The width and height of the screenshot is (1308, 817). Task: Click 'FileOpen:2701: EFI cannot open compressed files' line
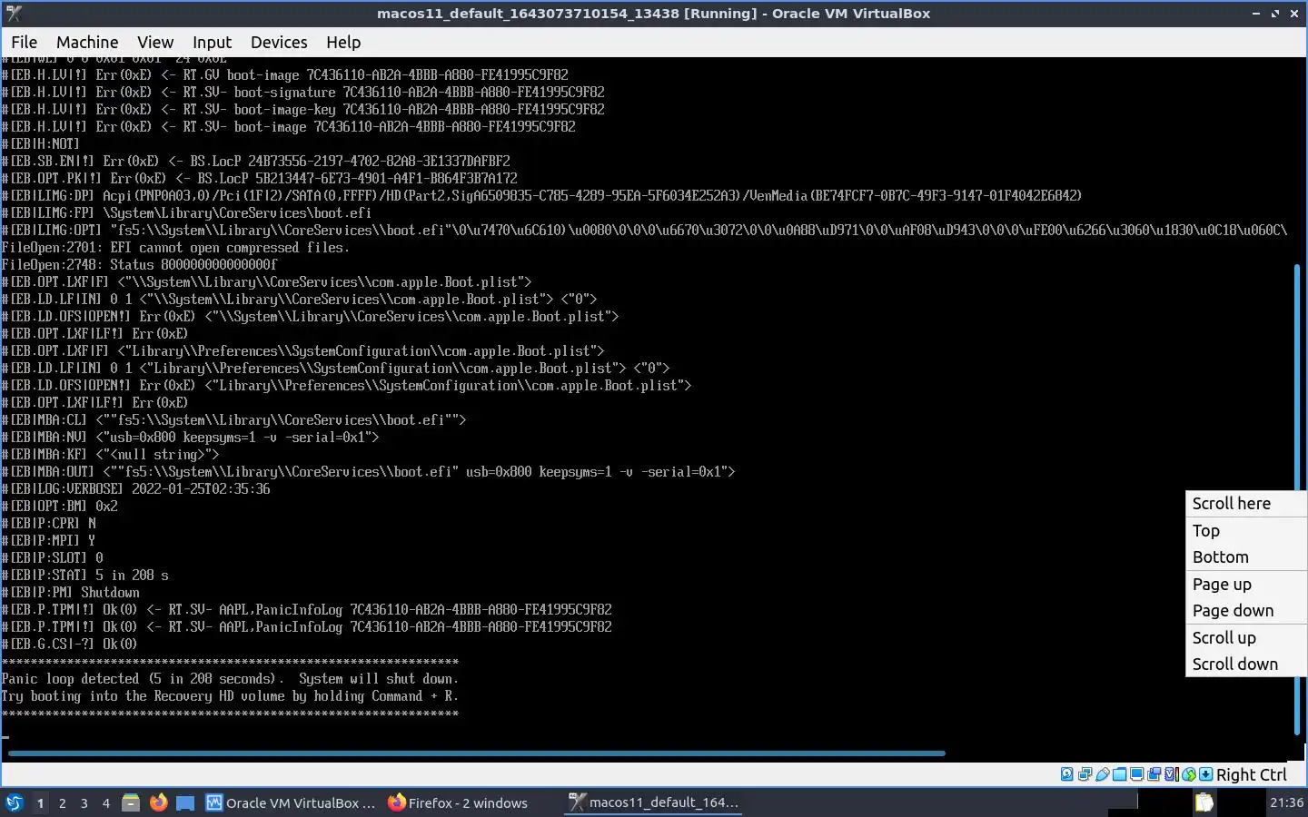(x=175, y=248)
